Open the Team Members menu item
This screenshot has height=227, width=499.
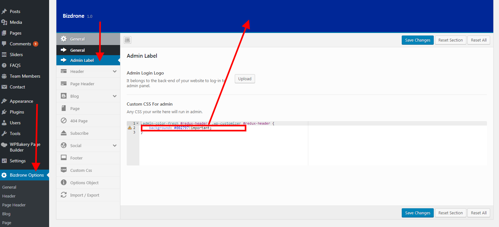click(24, 76)
